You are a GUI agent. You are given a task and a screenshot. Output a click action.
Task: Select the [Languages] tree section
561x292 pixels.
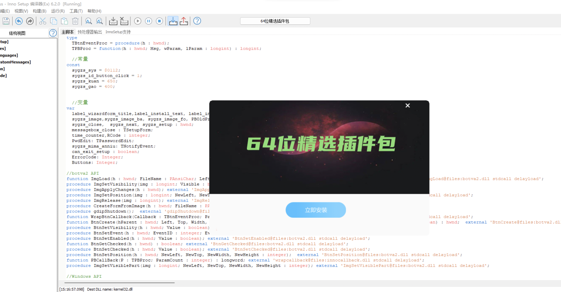coord(9,55)
